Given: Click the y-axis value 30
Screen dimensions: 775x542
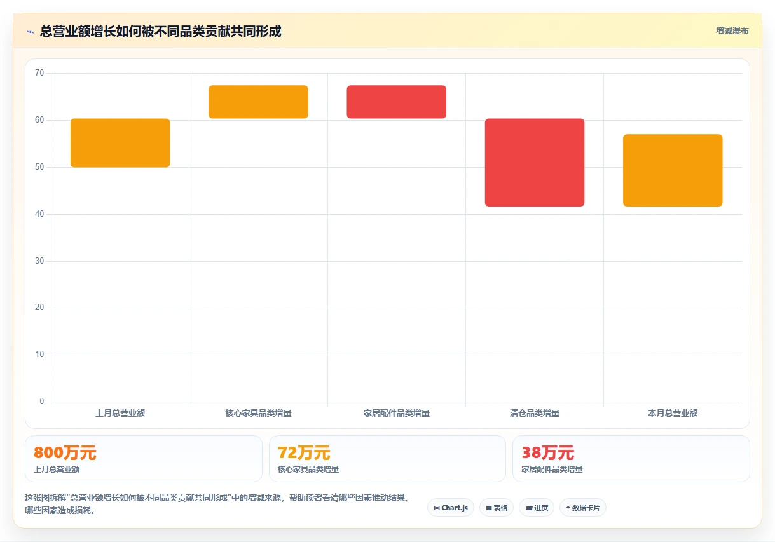Looking at the screenshot, I should [x=39, y=261].
